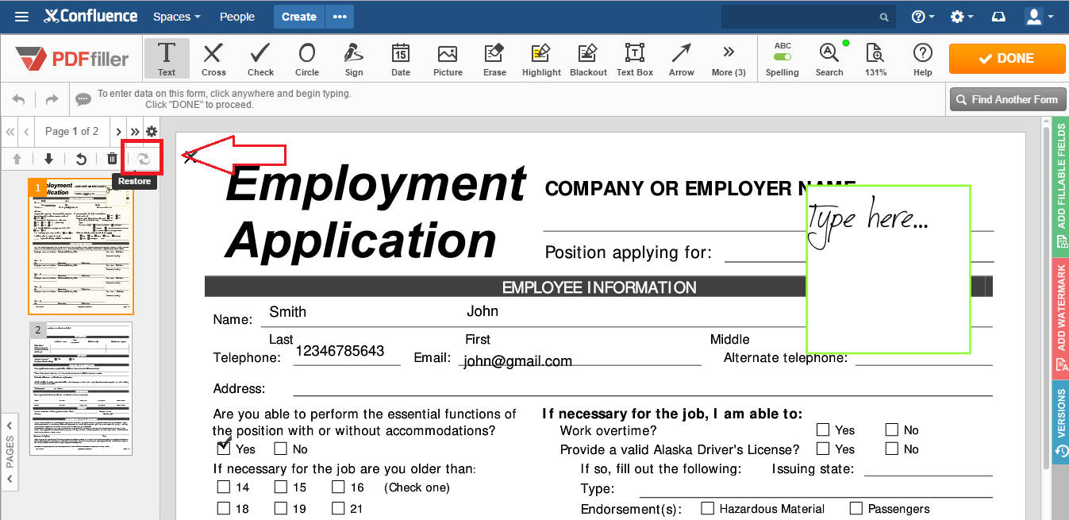
Task: Open PDFfiller Help
Action: [x=922, y=58]
